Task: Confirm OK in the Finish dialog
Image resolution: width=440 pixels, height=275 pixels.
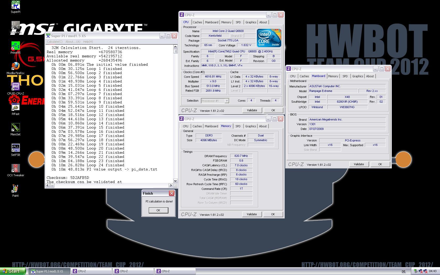Action: coord(158,210)
